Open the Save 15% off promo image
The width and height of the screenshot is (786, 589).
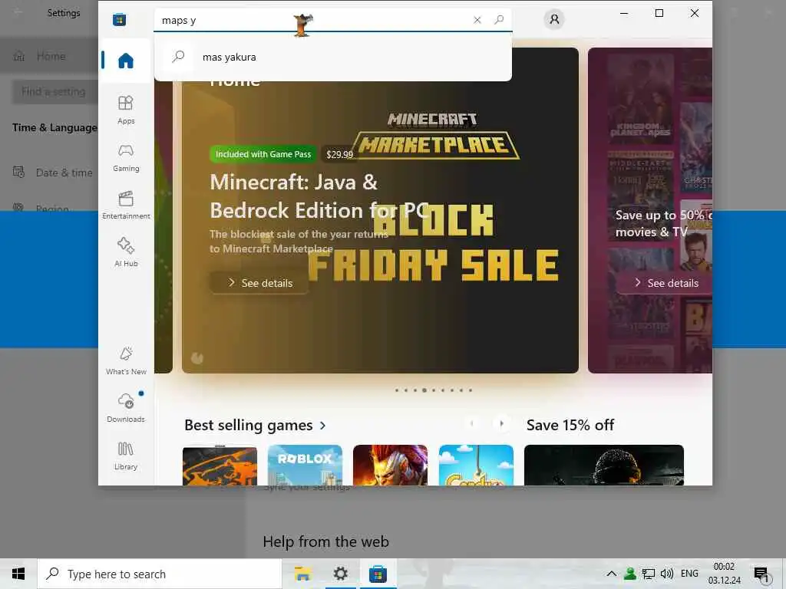(x=603, y=466)
